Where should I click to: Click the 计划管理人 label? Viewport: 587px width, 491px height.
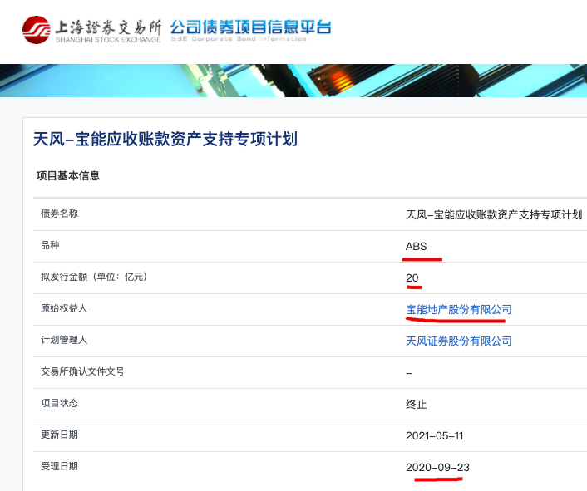64,340
